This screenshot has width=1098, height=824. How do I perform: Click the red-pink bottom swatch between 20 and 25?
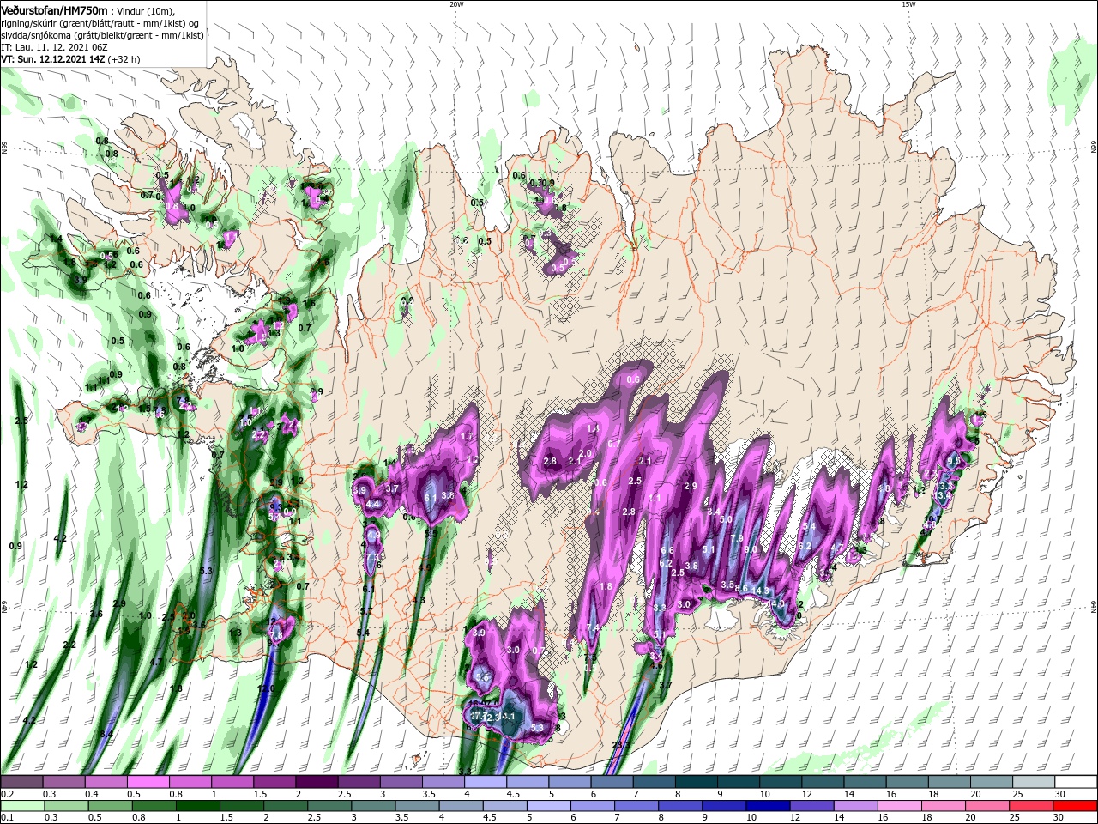[x=988, y=806]
